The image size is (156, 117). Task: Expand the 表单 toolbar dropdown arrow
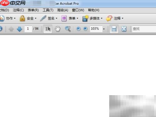point(77,18)
